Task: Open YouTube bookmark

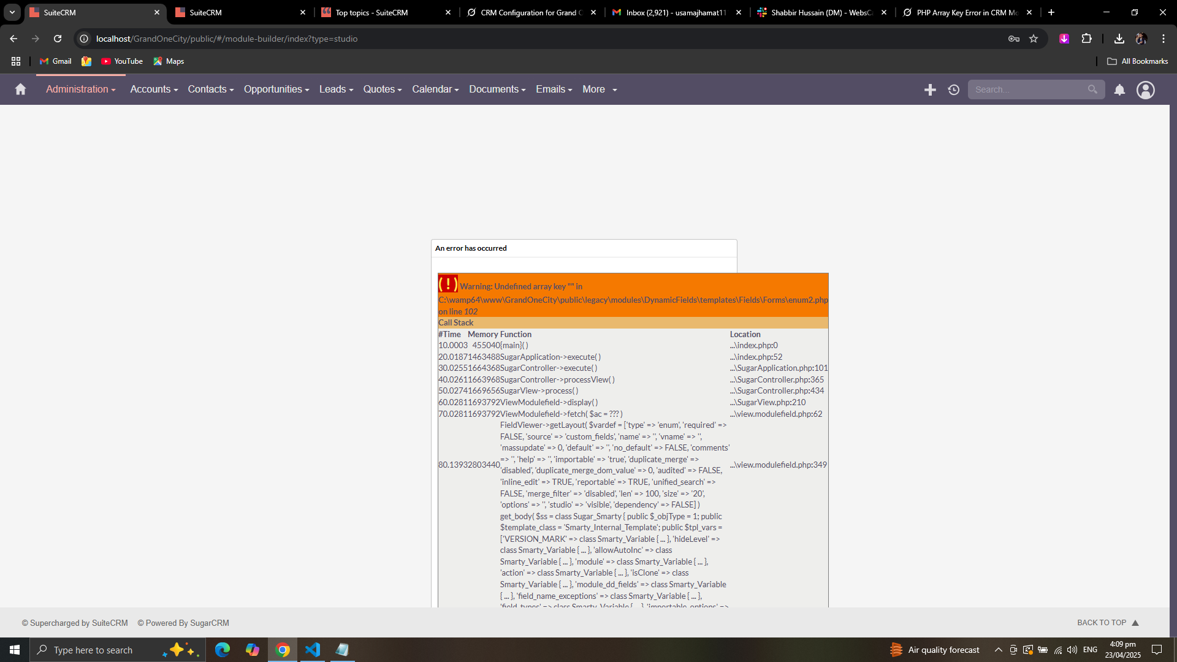Action: point(122,61)
